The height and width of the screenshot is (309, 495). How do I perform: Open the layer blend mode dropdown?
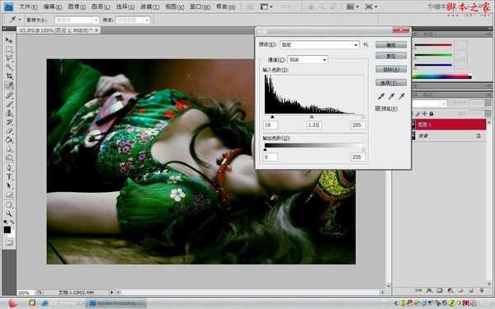[x=429, y=104]
